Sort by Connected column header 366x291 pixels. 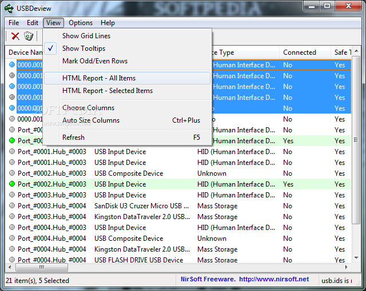click(305, 52)
